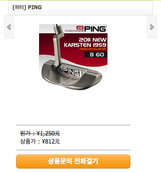Click the red 正品 stamp icon
The image size is (161, 173).
coord(80,28)
